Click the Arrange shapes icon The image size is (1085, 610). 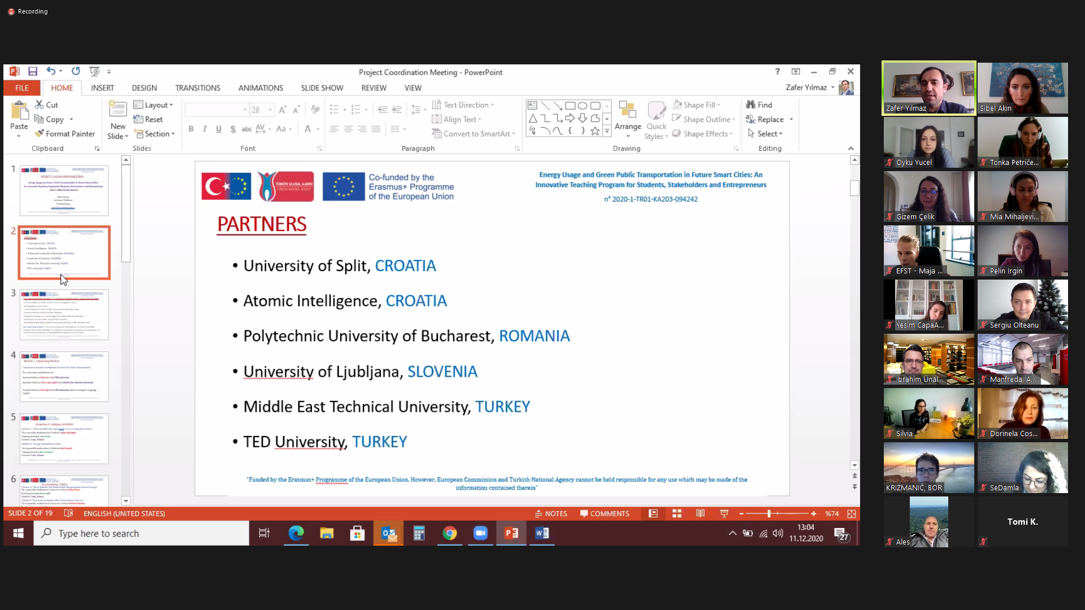point(627,110)
